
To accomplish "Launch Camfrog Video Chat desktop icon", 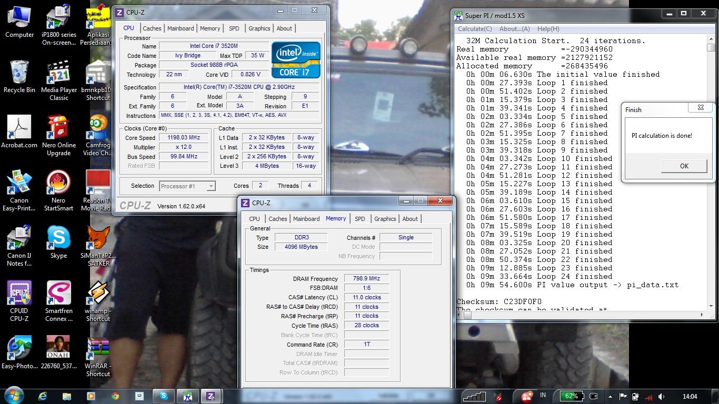I will (x=97, y=136).
